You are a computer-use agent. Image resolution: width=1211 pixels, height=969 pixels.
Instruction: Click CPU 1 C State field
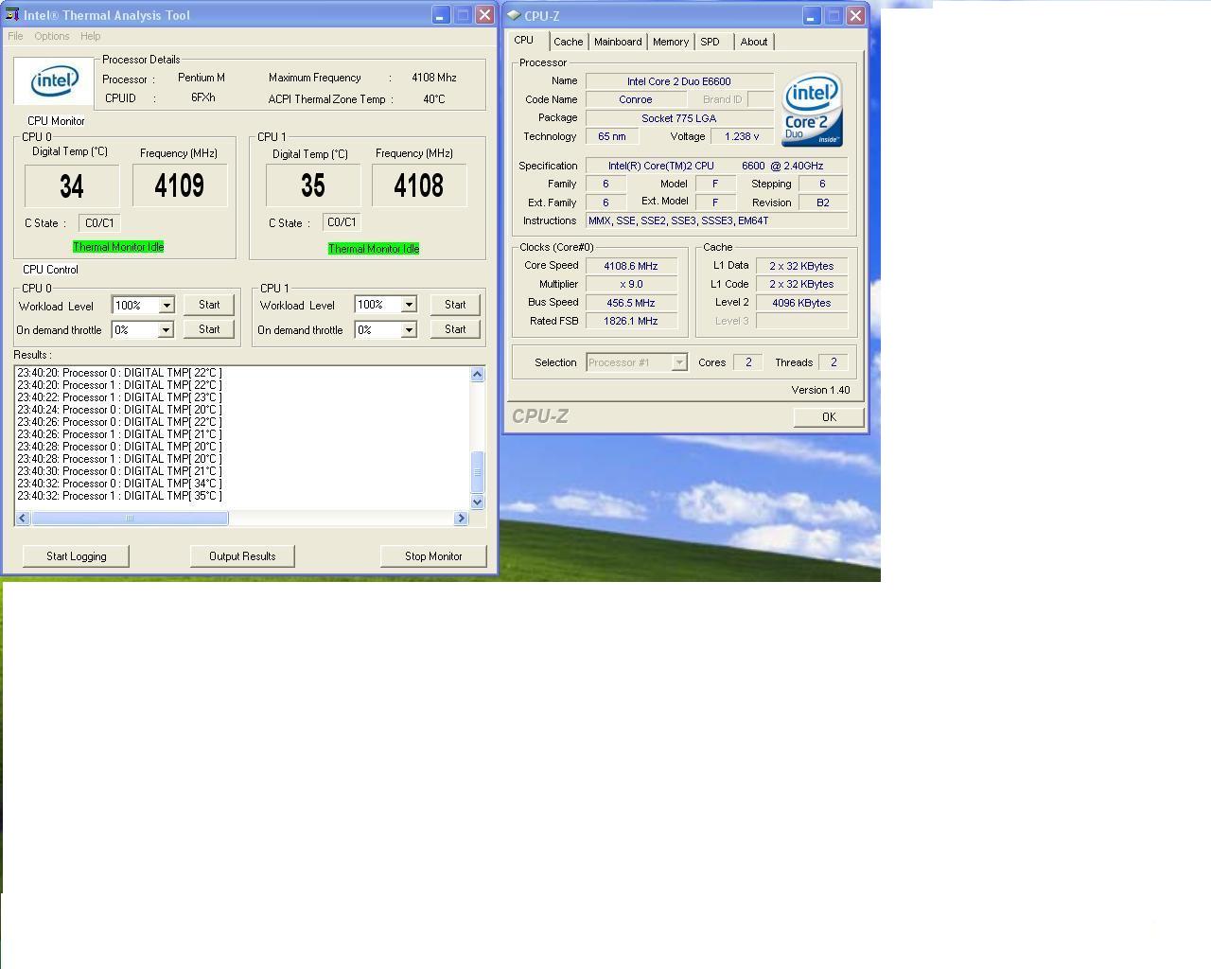tap(342, 222)
